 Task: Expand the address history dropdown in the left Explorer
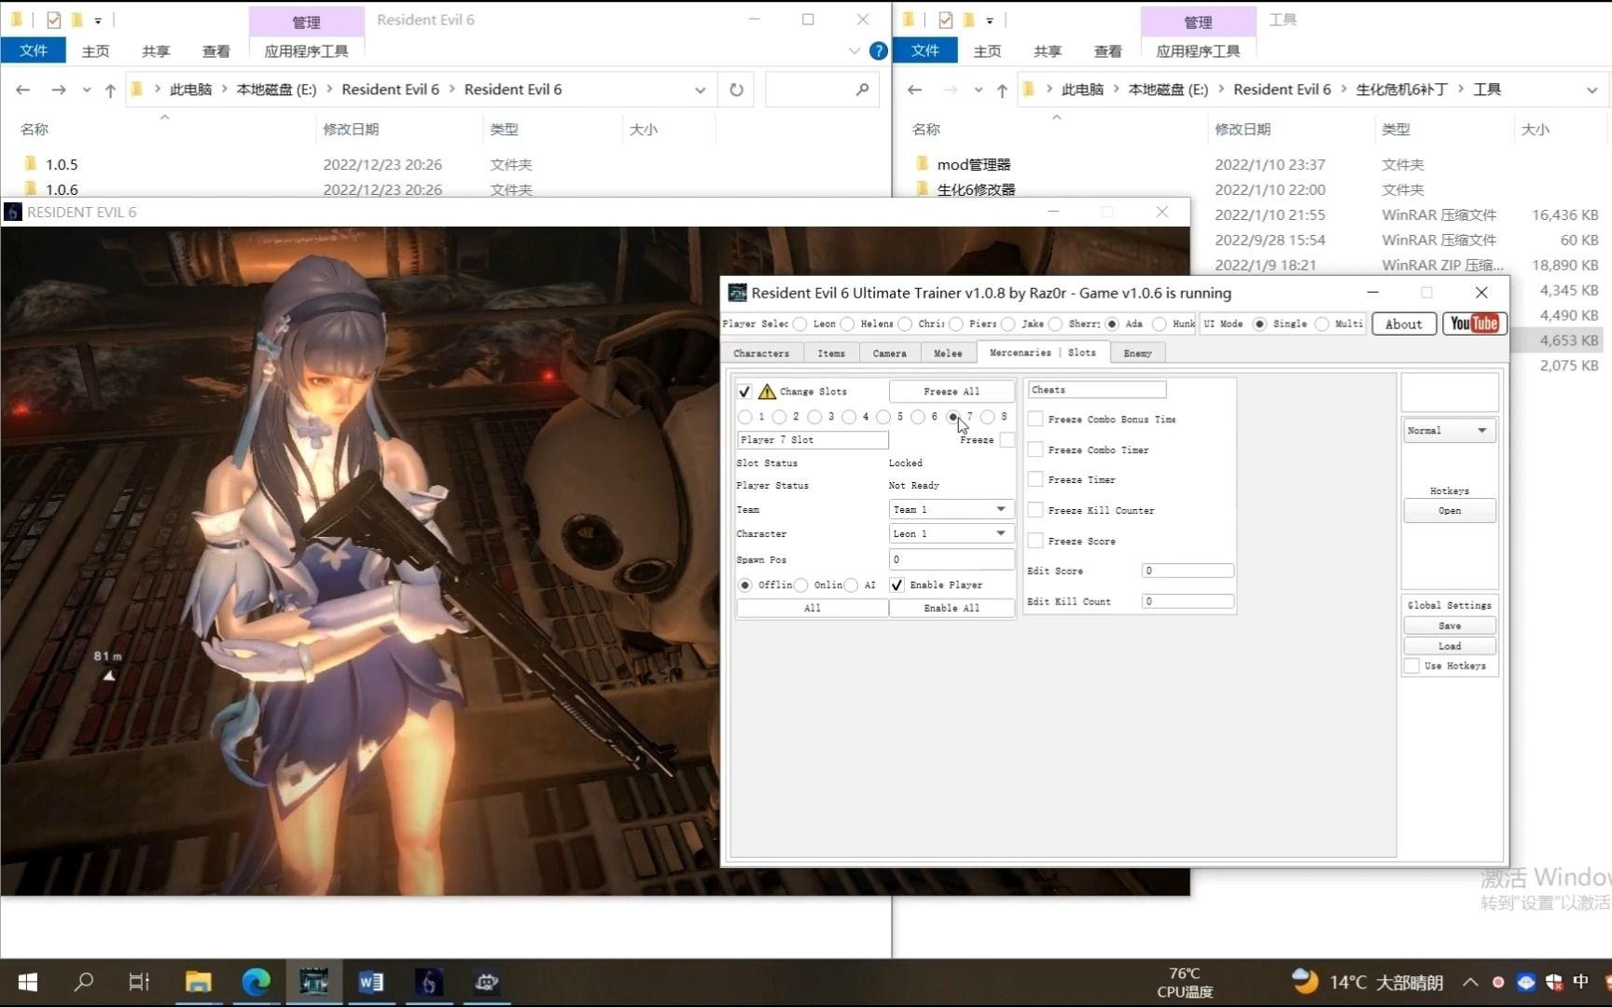point(700,90)
